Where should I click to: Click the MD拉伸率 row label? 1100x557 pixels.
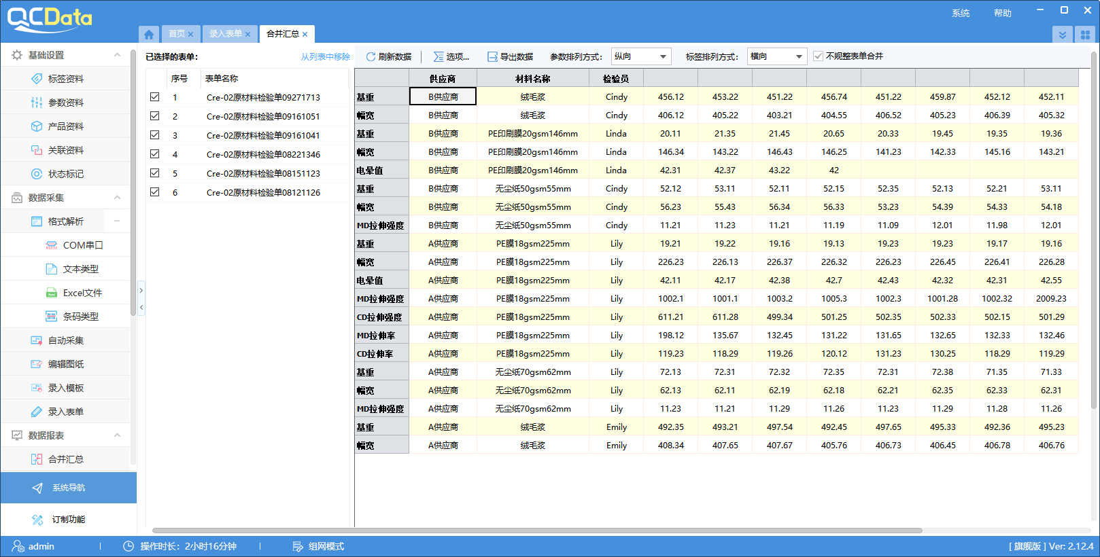(x=381, y=336)
